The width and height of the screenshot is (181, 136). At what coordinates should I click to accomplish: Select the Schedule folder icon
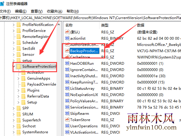[19, 43]
